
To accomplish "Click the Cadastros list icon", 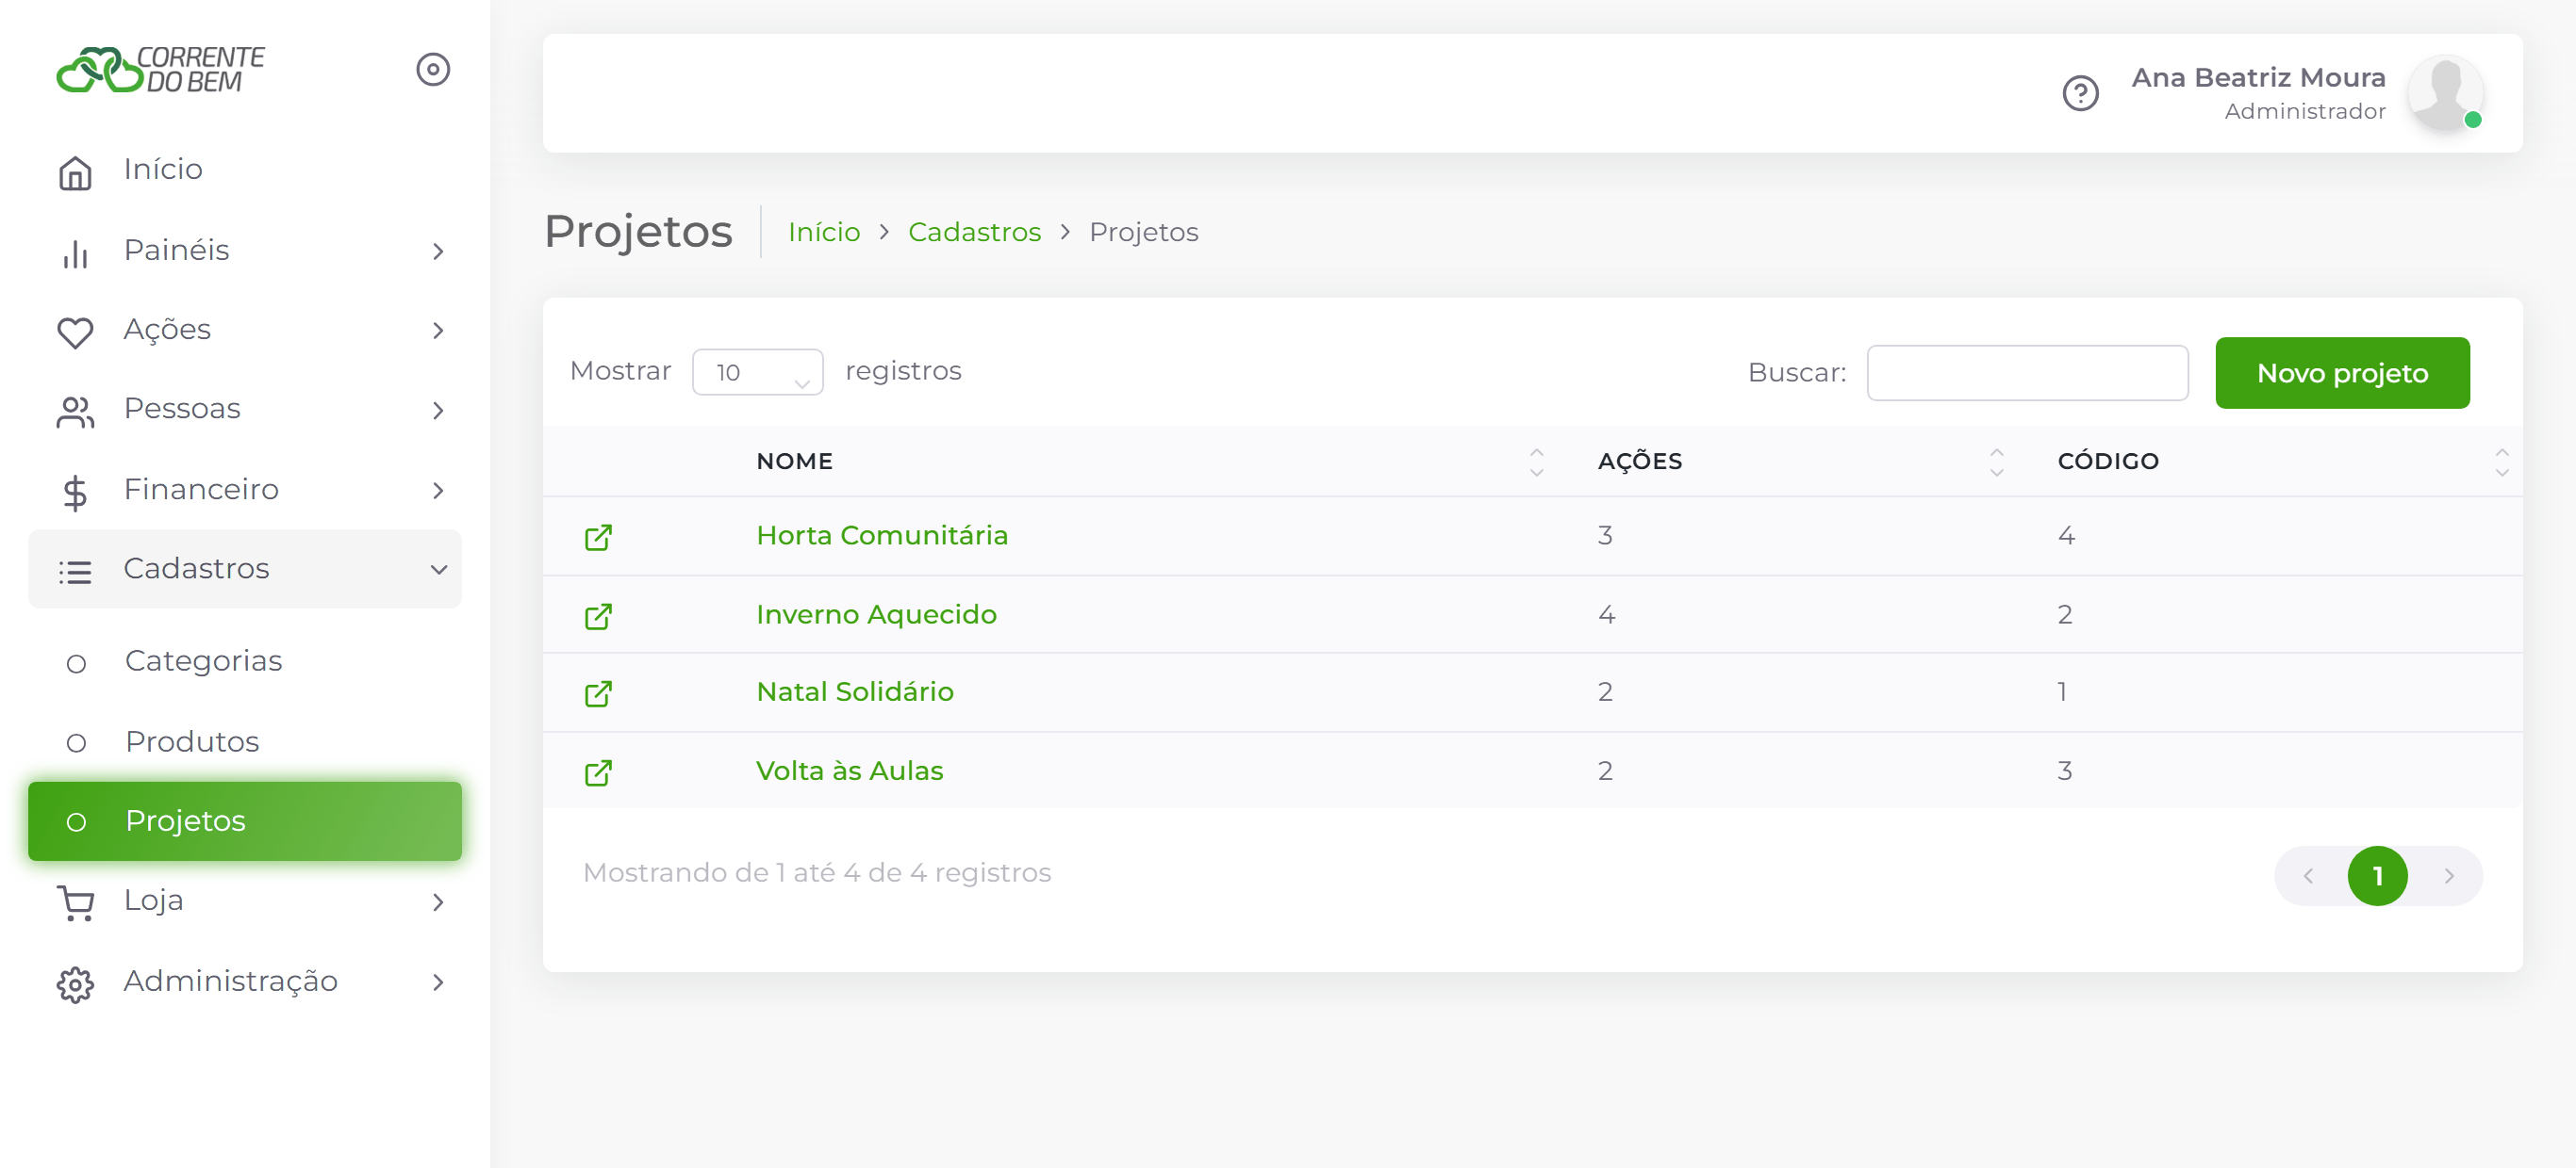I will point(75,572).
